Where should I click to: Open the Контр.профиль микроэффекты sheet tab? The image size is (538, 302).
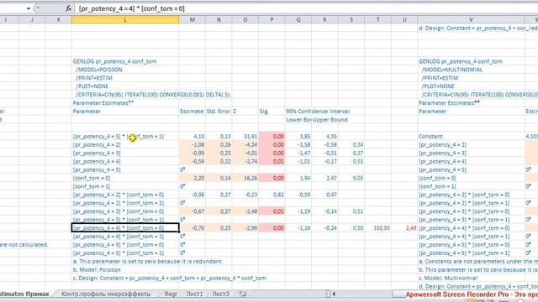click(x=106, y=294)
